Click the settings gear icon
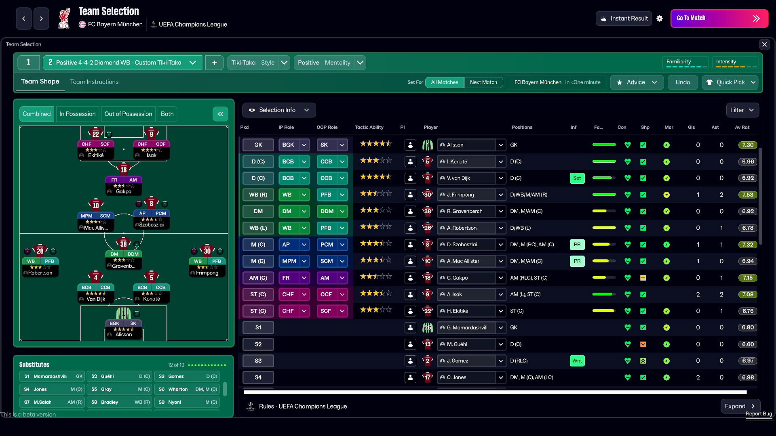This screenshot has height=436, width=776. coord(660,19)
